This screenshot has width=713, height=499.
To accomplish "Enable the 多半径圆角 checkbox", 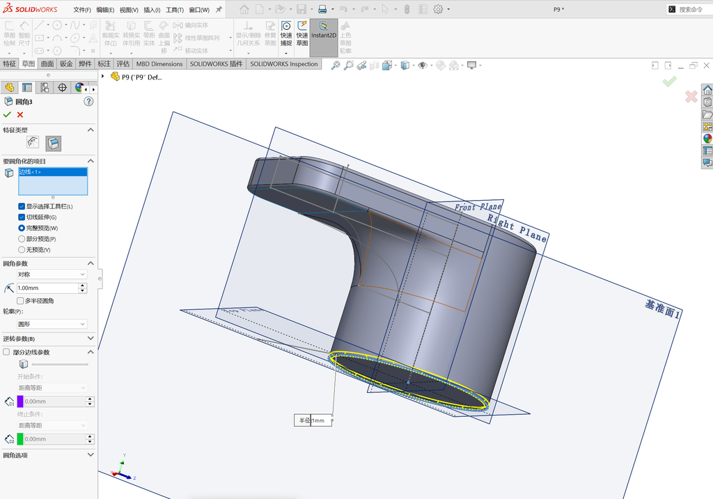I will click(20, 301).
